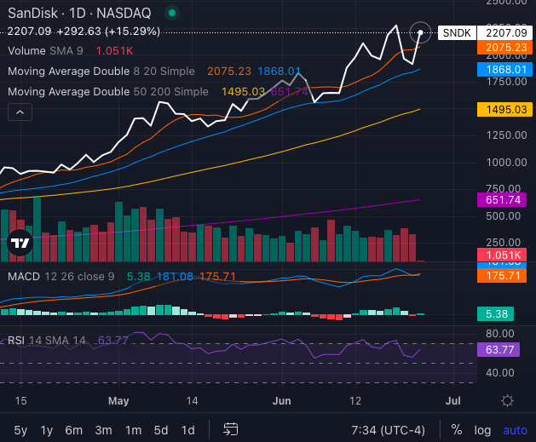536x442 pixels.
Task: Toggle percent scale mode
Action: [x=457, y=430]
